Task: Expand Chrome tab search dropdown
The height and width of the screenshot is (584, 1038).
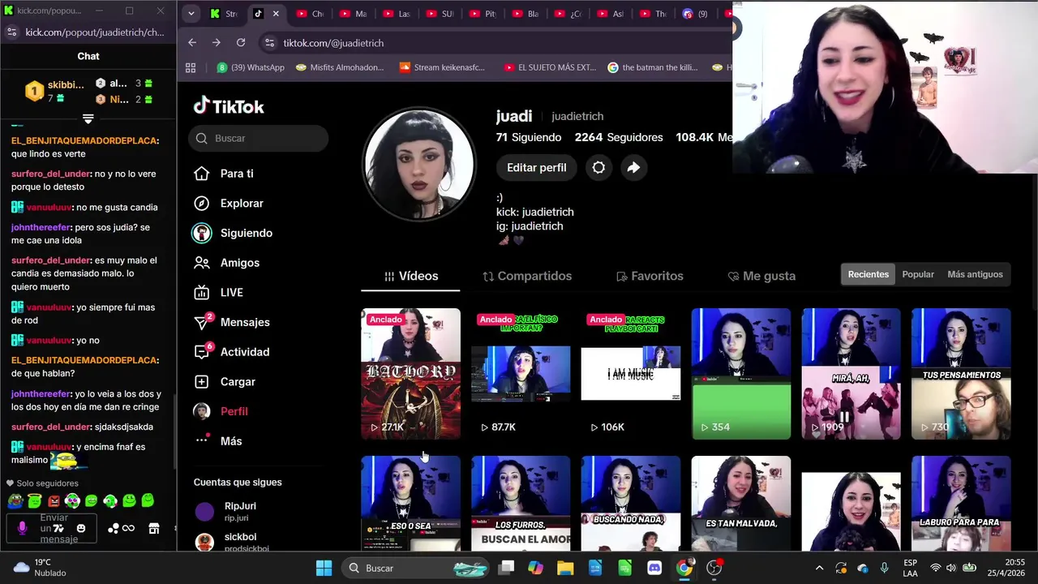Action: 191,14
